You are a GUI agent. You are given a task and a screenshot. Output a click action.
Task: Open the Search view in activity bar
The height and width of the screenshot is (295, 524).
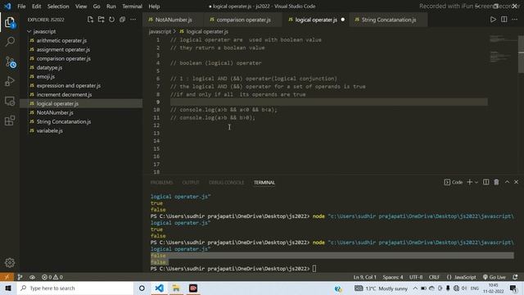click(x=10, y=42)
